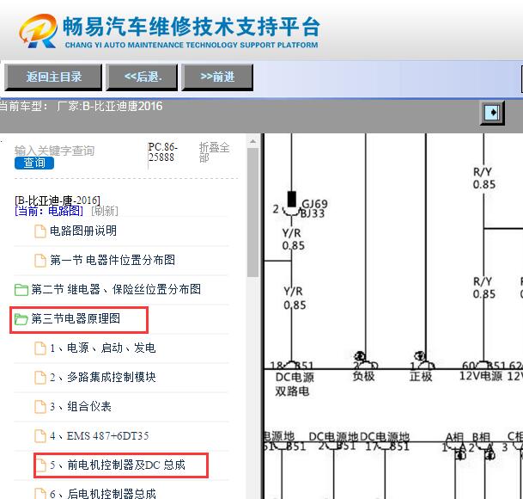Screen dimensions: 523x499
Task: Click the page icon beside 5、前电机控制器
Action: (40, 465)
